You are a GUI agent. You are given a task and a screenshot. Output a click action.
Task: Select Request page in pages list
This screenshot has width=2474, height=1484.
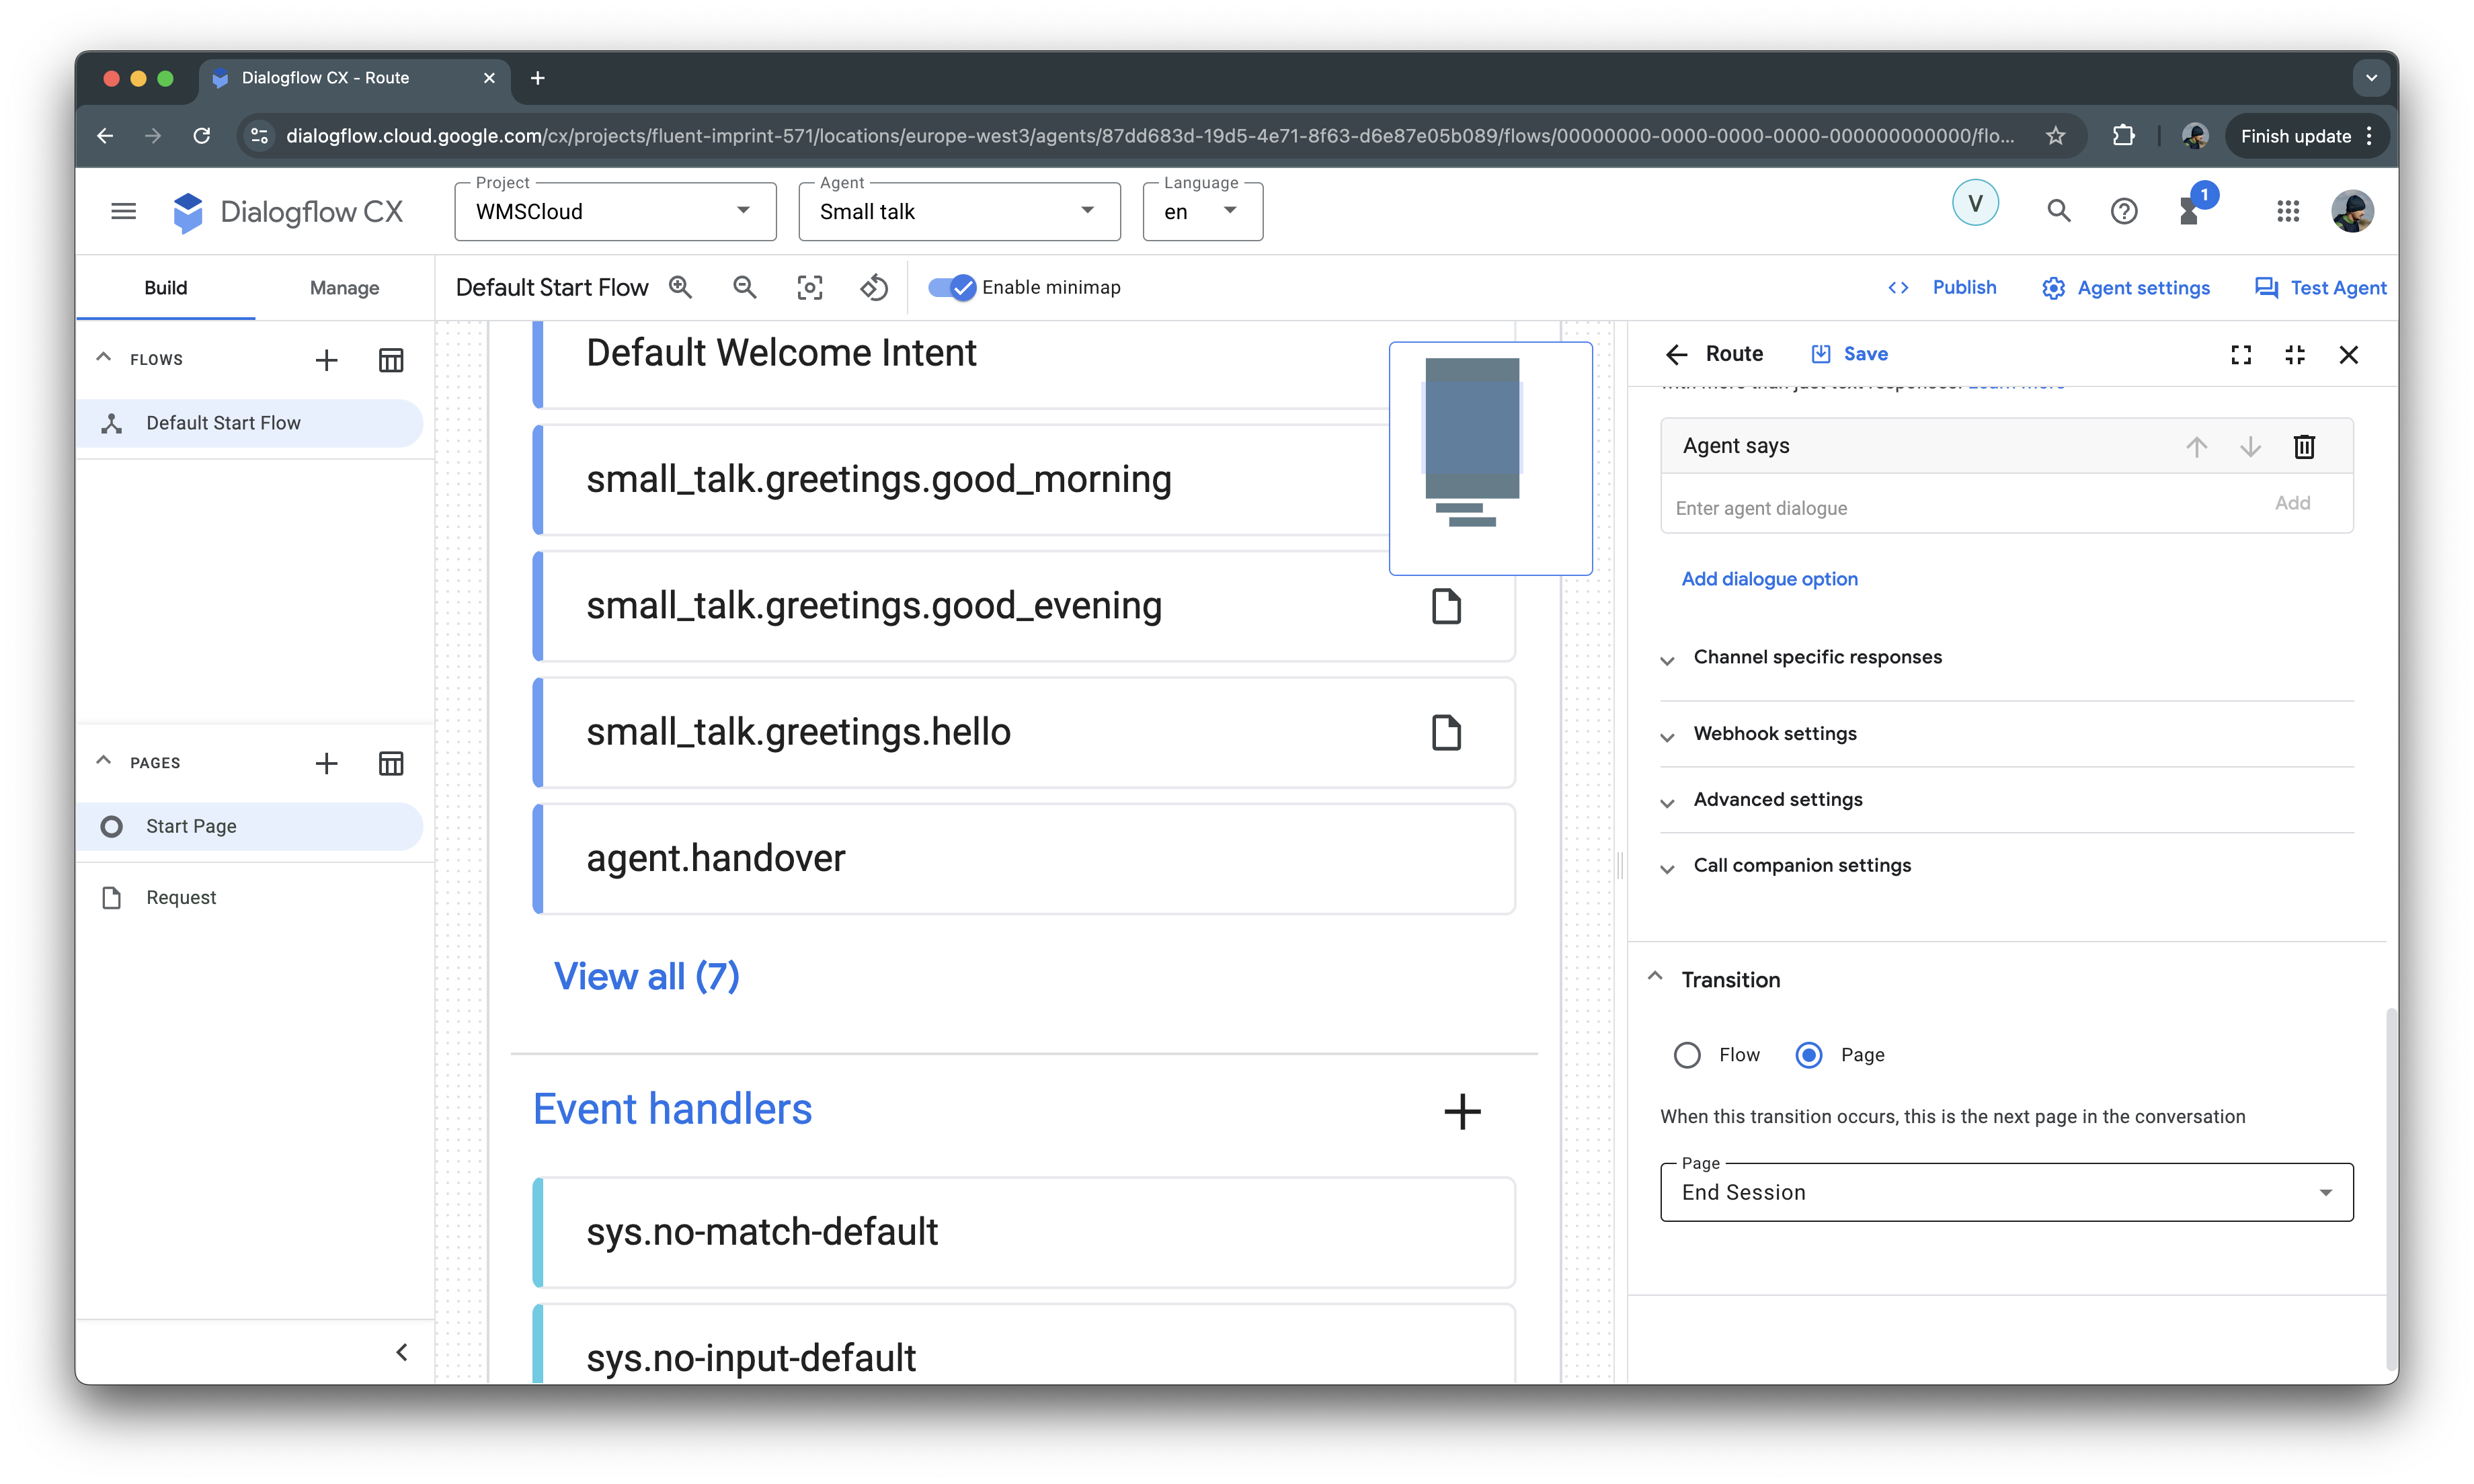point(250,898)
